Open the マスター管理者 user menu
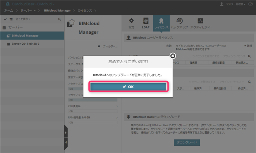 (233, 4)
